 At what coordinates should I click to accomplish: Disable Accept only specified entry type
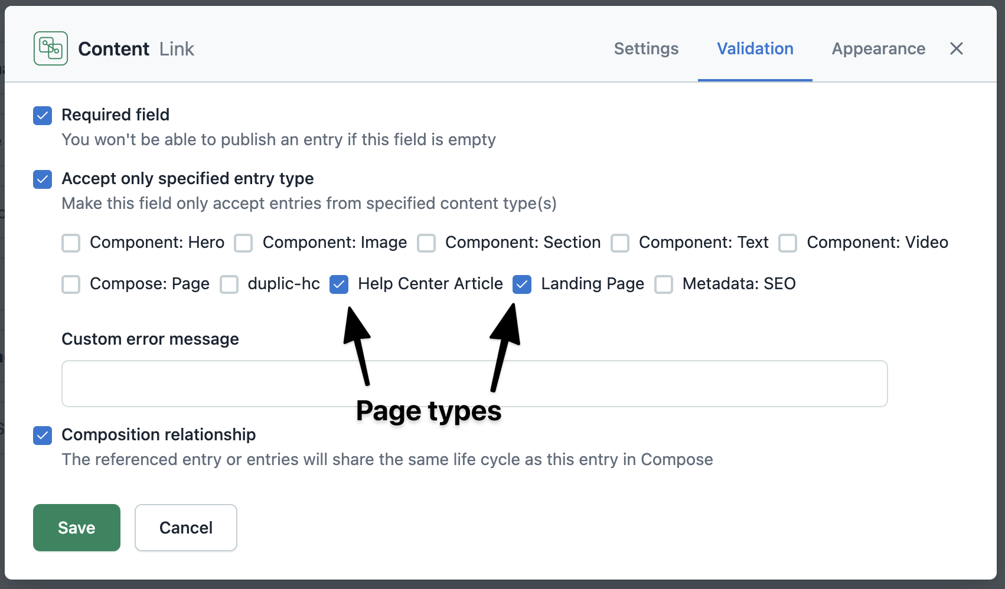43,179
